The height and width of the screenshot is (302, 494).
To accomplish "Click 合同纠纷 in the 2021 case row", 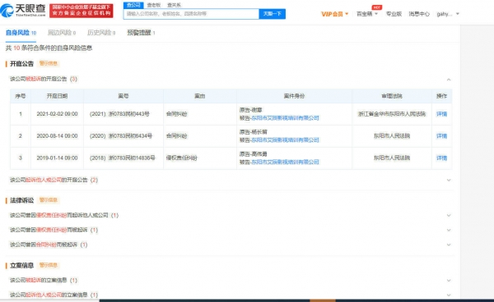I will (x=176, y=114).
